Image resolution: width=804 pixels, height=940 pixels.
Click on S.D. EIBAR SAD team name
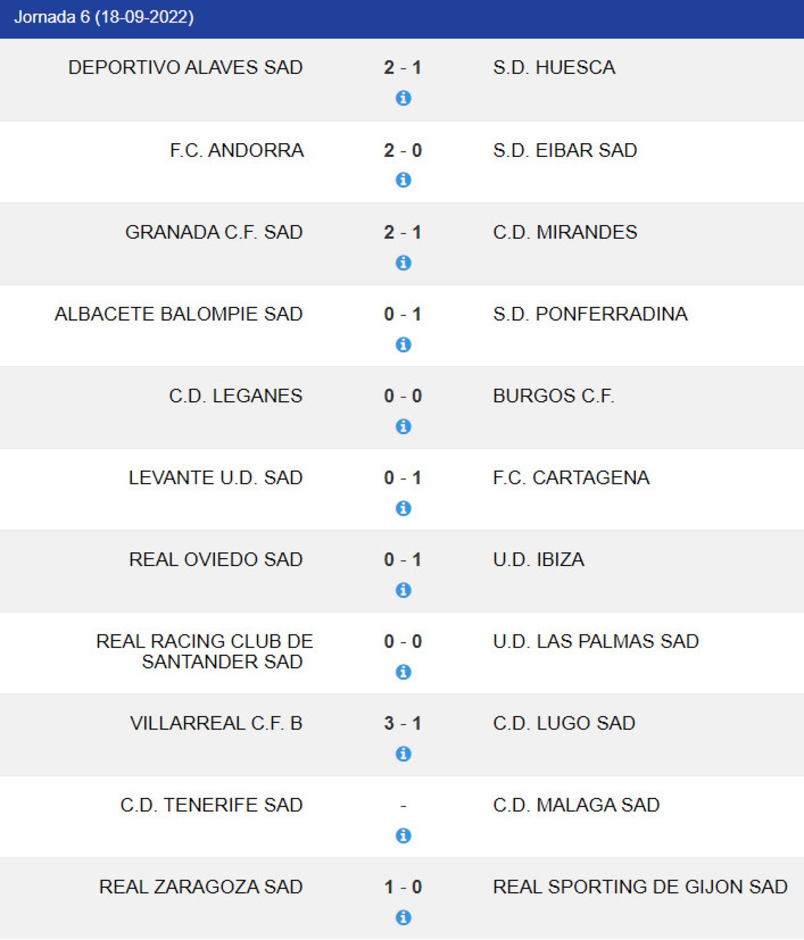click(x=565, y=150)
